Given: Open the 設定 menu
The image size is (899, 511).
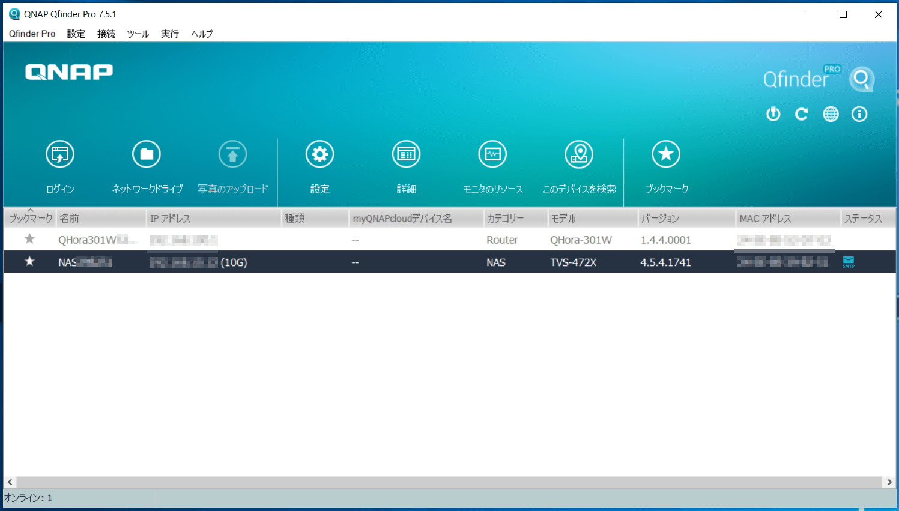Looking at the screenshot, I should coord(76,34).
